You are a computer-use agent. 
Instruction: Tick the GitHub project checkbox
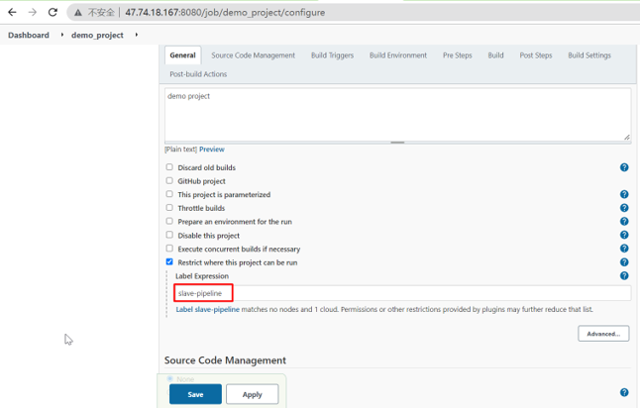click(169, 180)
